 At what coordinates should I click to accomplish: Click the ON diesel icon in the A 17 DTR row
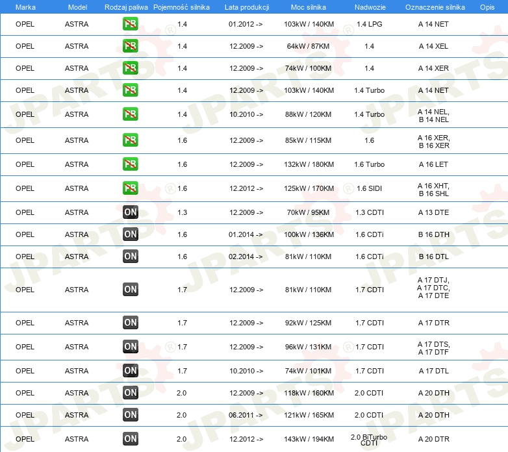(x=131, y=323)
